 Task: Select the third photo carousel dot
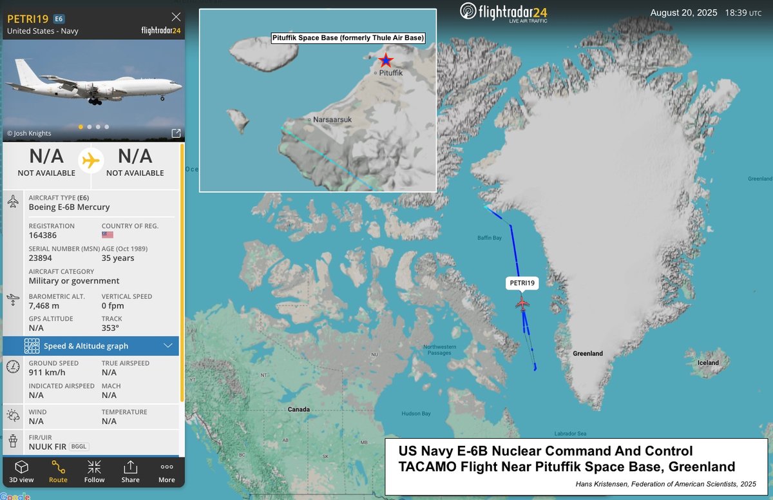(98, 127)
